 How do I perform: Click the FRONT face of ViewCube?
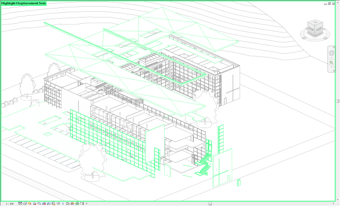click(311, 29)
